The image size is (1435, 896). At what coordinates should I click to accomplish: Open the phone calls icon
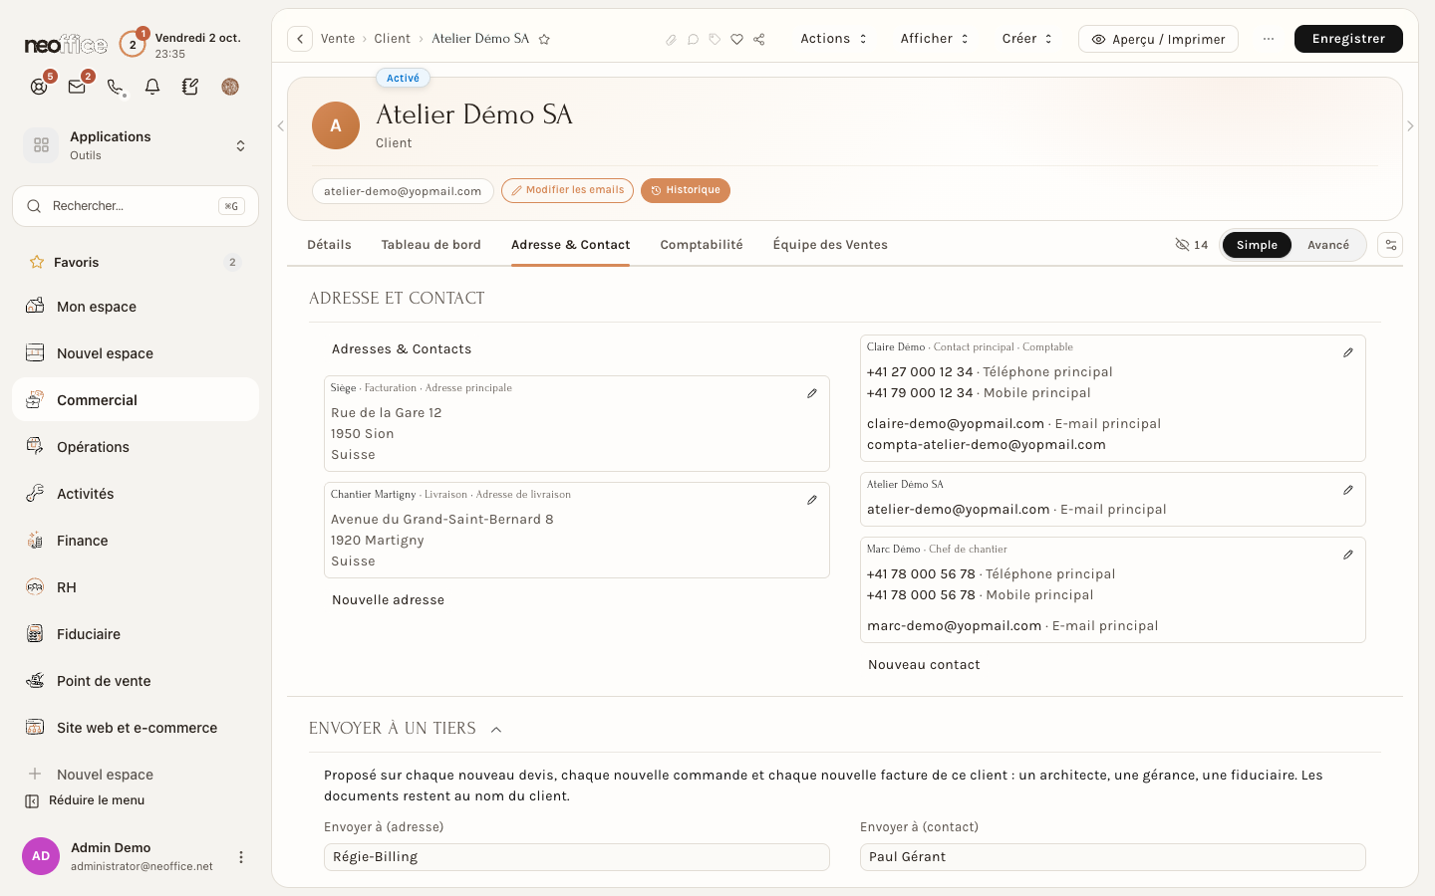[x=115, y=87]
